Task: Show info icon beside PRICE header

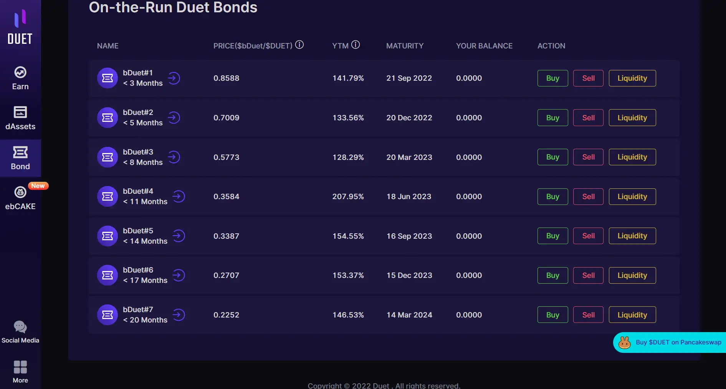Action: (299, 45)
